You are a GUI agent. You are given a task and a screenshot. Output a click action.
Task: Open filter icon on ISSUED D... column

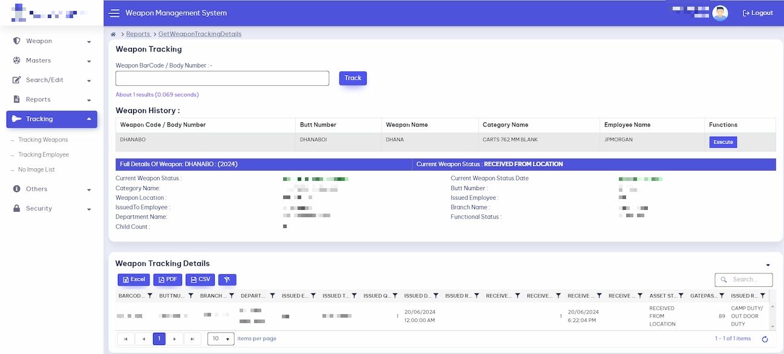(436, 296)
